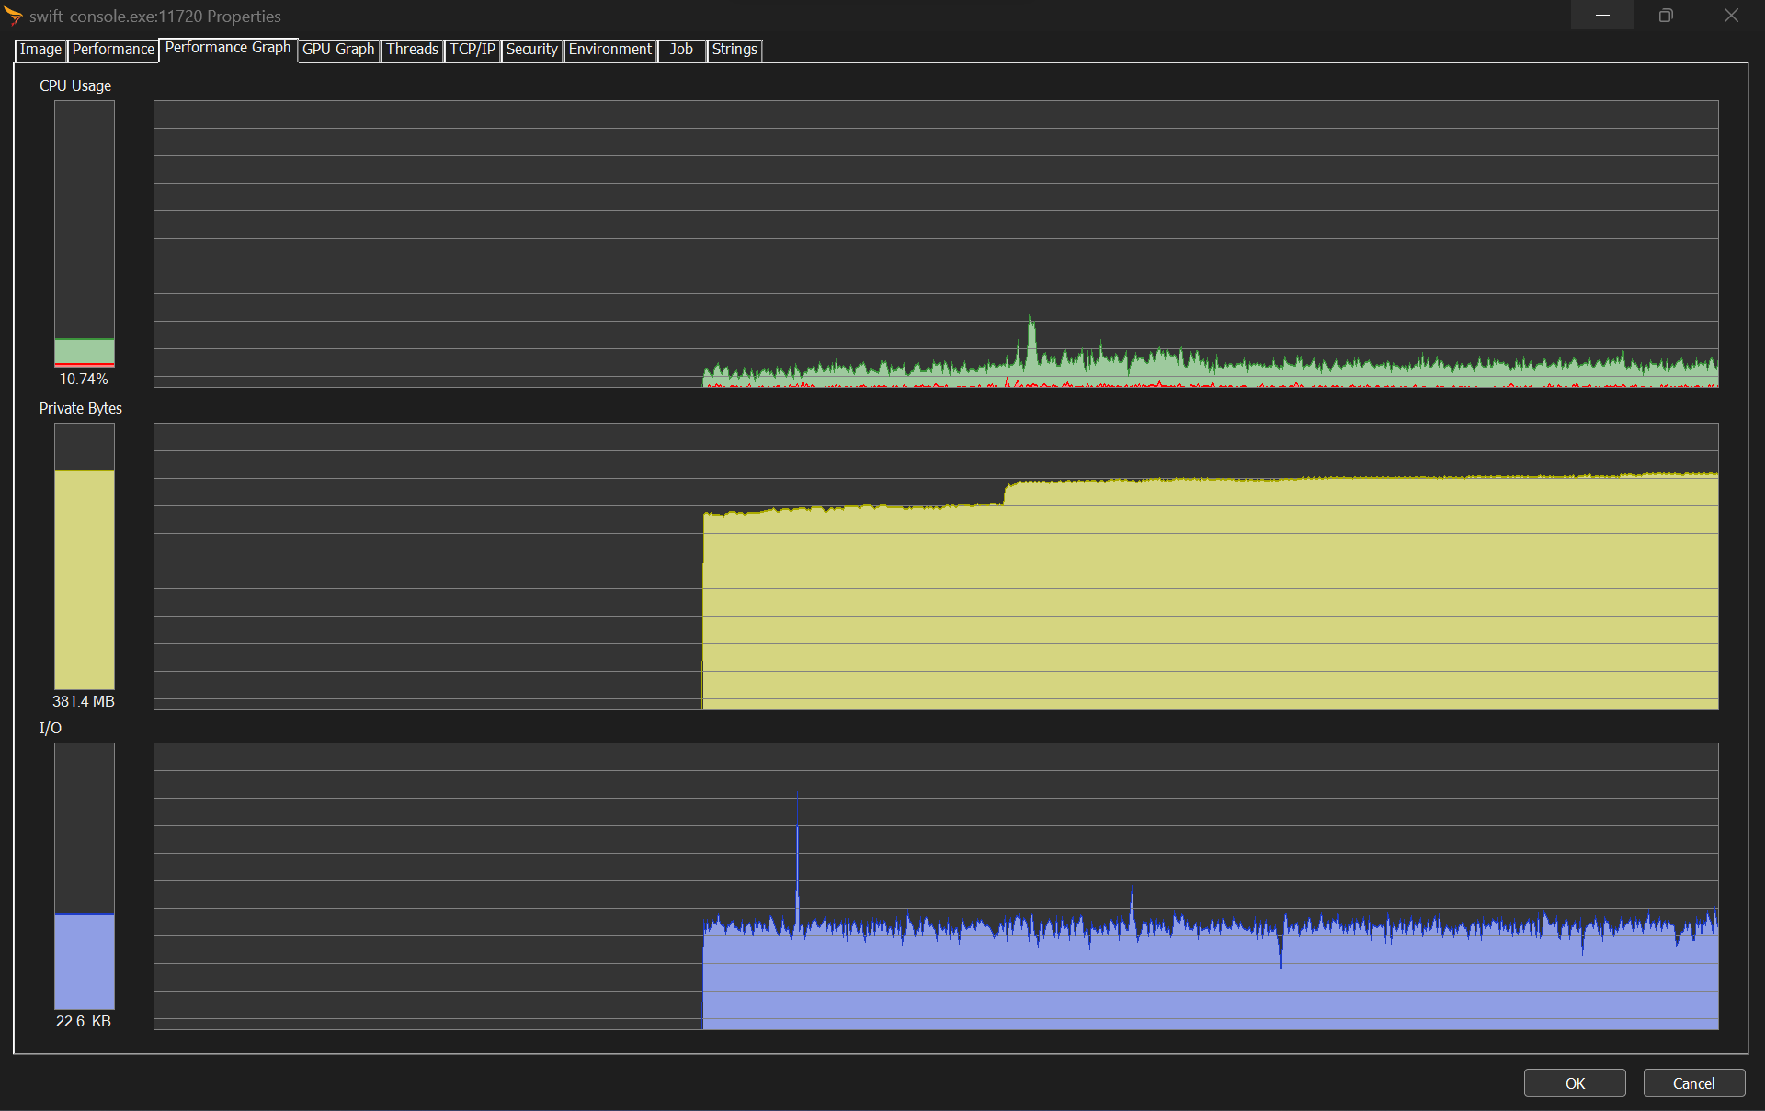This screenshot has width=1765, height=1111.
Task: Click the swift-console title bar icon
Action: click(13, 16)
